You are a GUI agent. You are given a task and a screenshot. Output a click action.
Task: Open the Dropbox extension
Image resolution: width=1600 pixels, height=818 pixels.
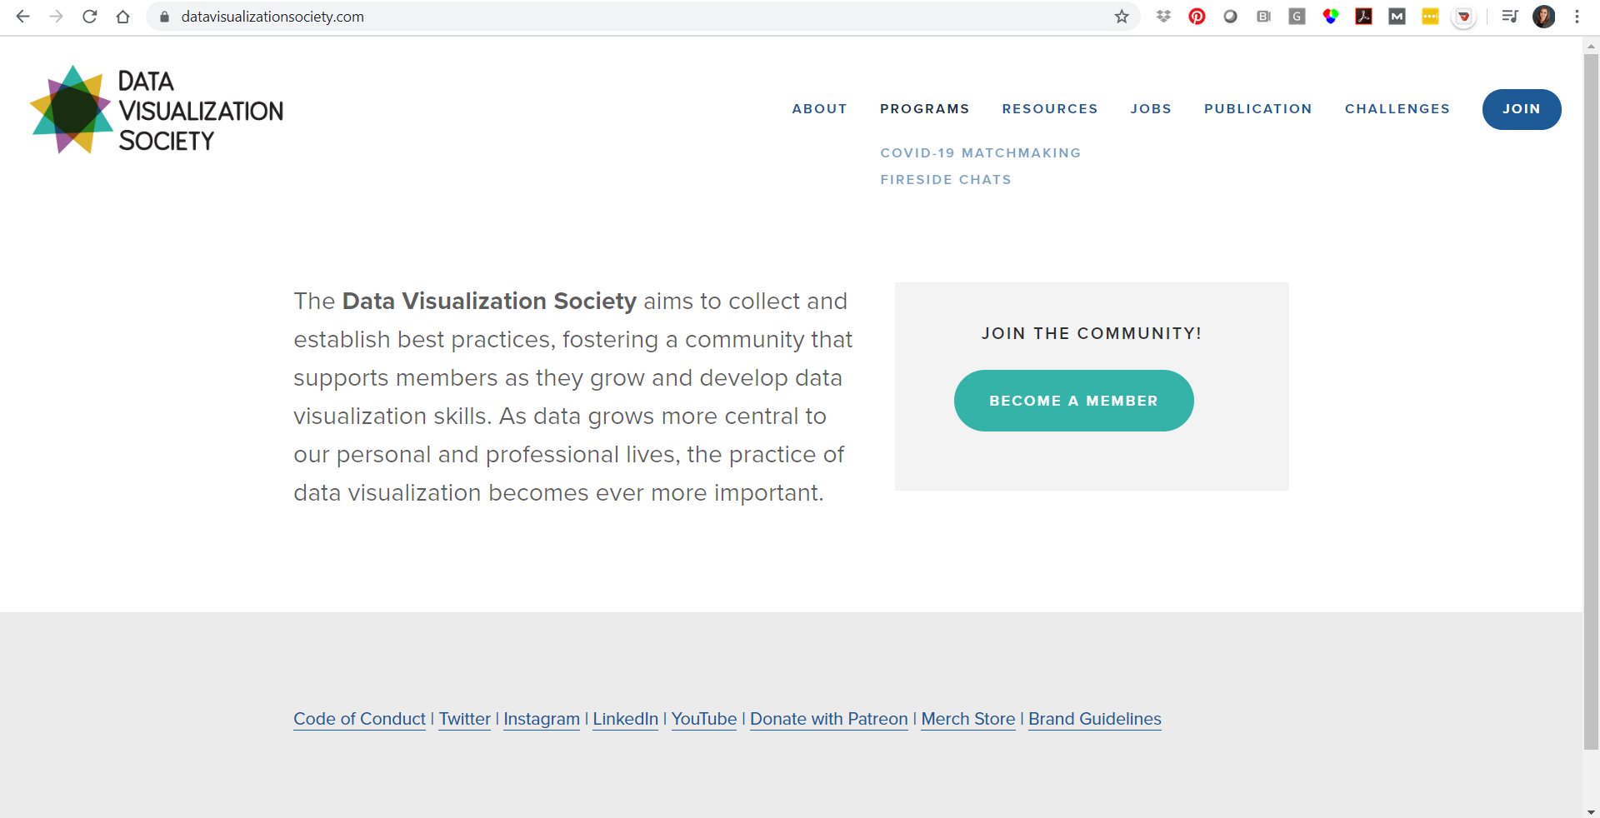coord(1164,17)
